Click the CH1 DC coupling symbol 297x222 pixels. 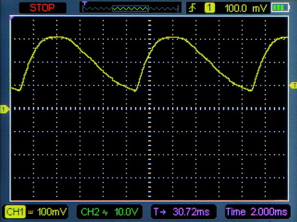coord(31,212)
